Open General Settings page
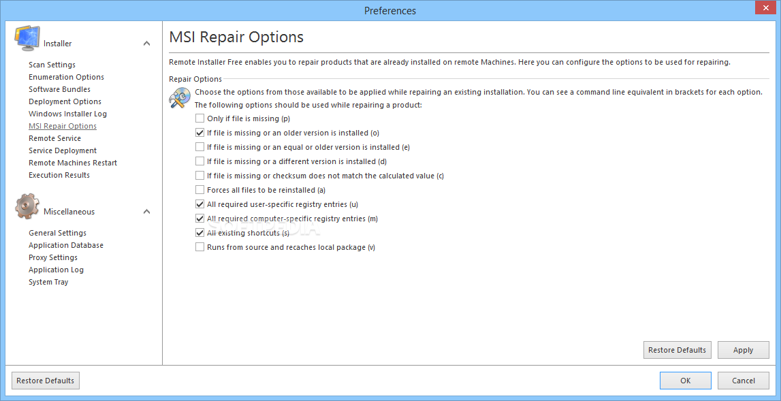The image size is (781, 401). click(57, 233)
